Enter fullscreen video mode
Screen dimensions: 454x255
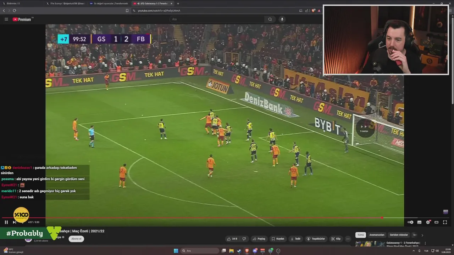tap(445, 222)
